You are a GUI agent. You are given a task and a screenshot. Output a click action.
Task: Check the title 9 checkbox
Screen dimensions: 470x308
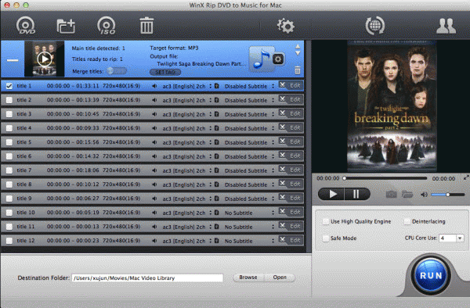(9, 199)
